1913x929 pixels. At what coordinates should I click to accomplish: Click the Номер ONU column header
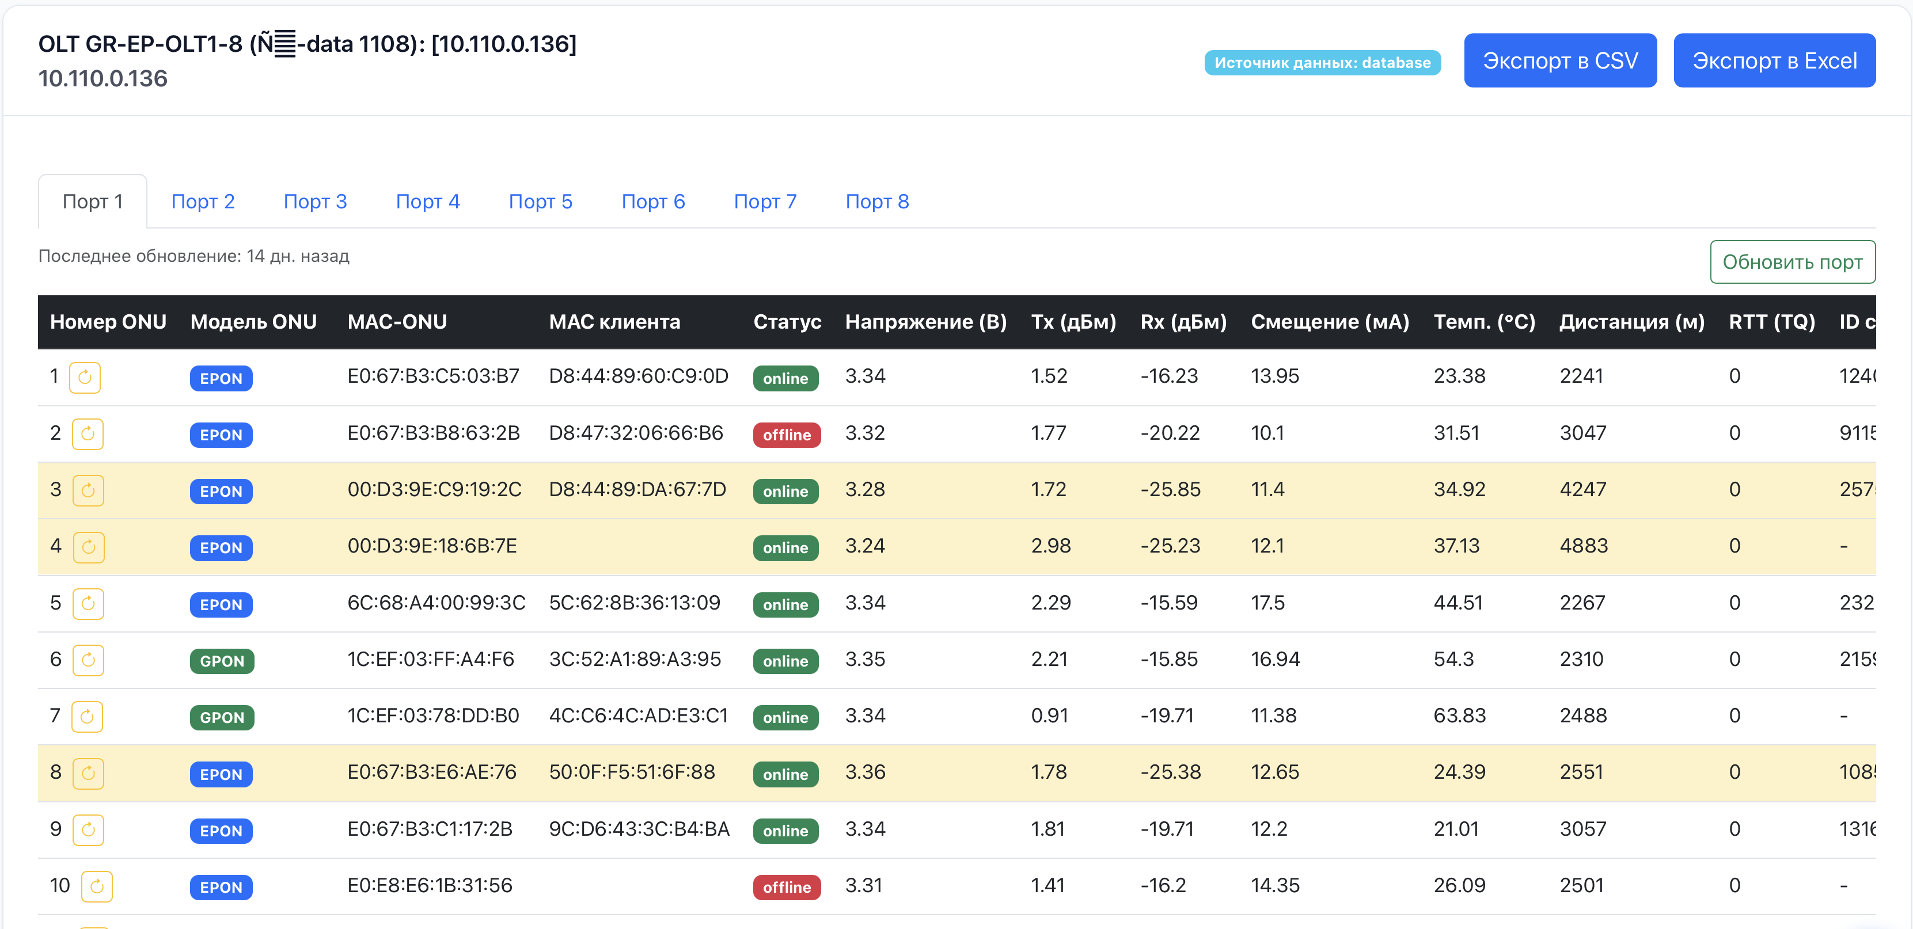click(108, 322)
